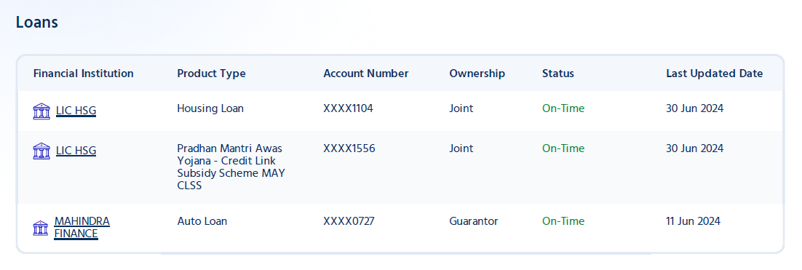The width and height of the screenshot is (802, 270).
Task: Select the Last Updated Date column header
Action: (x=714, y=74)
